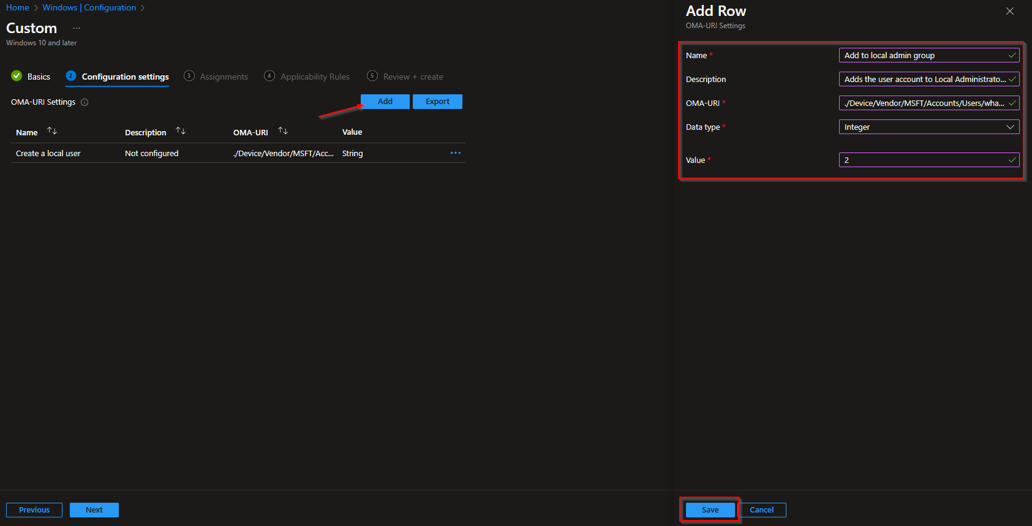Click the Home breadcrumb link
Image resolution: width=1032 pixels, height=526 pixels.
(18, 7)
